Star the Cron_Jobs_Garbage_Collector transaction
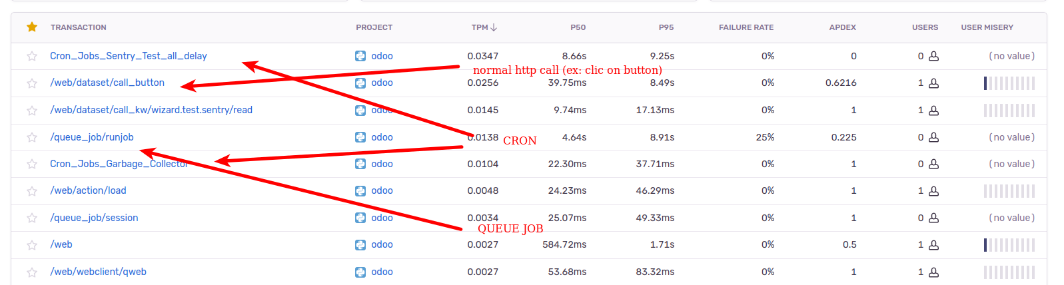The width and height of the screenshot is (1064, 285). coord(32,164)
